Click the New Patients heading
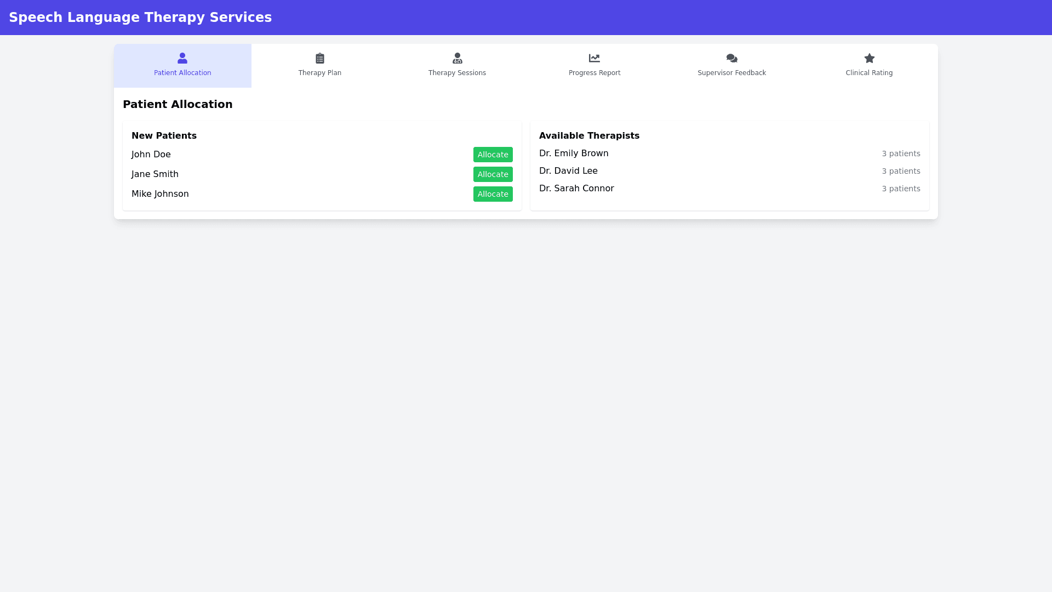 164,135
